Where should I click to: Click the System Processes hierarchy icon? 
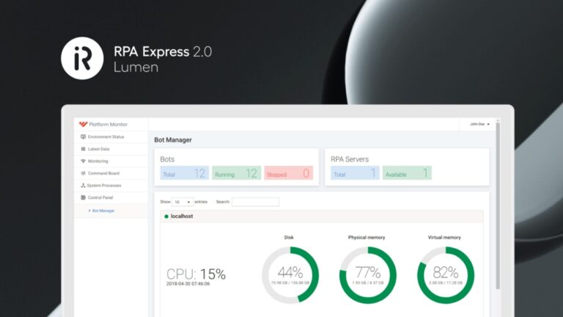pos(83,186)
